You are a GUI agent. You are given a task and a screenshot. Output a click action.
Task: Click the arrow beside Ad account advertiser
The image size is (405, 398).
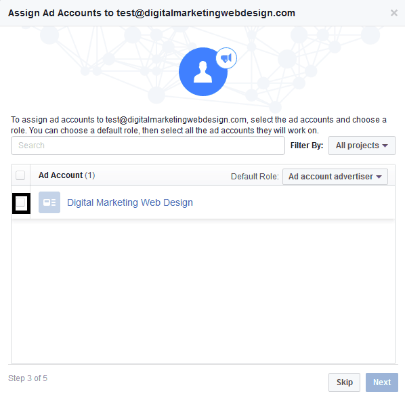[x=379, y=177]
